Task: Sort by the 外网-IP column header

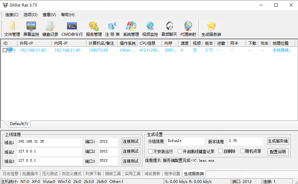Action: click(34, 43)
